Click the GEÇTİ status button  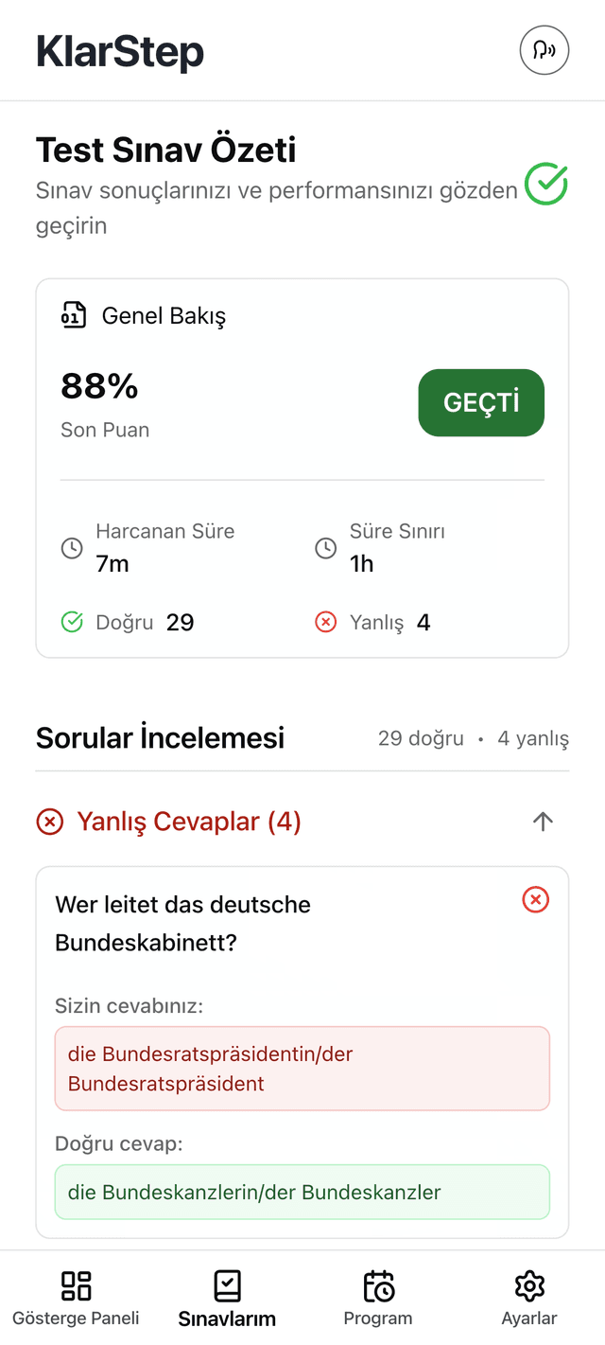point(481,402)
